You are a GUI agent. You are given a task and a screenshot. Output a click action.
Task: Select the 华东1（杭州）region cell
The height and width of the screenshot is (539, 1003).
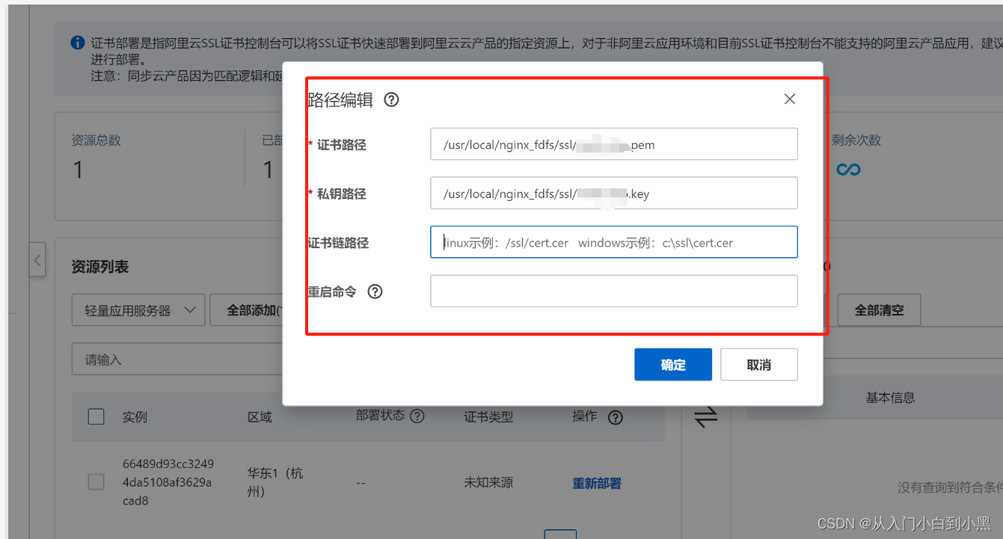click(275, 482)
